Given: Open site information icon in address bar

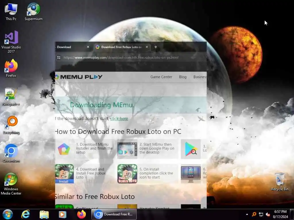Looking at the screenshot, I should pyautogui.click(x=59, y=57).
